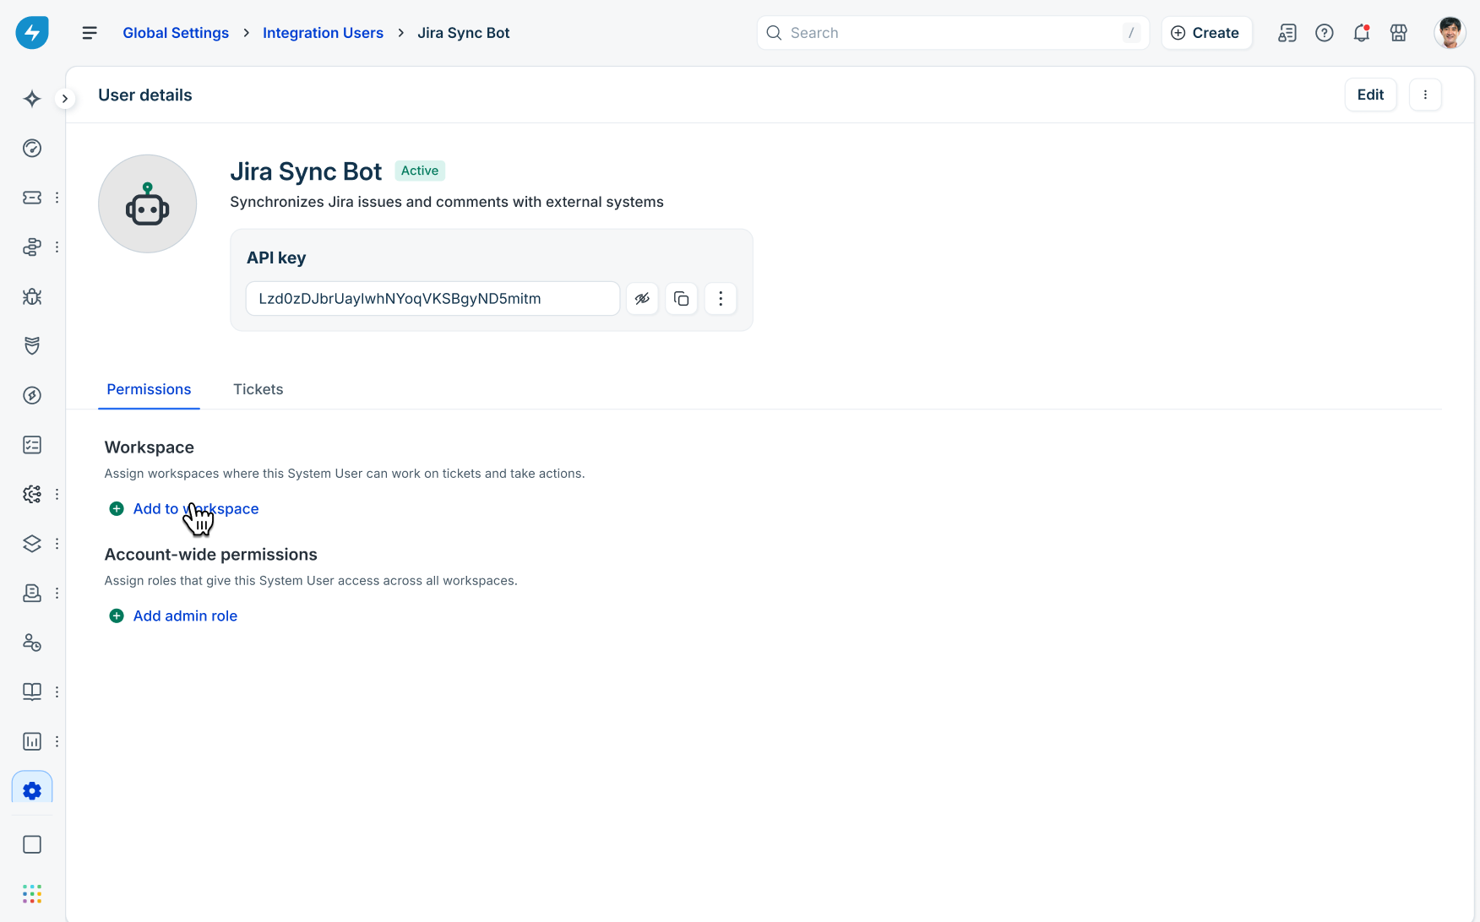
Task: Open the open-book icon in sidebar
Action: [x=32, y=691]
